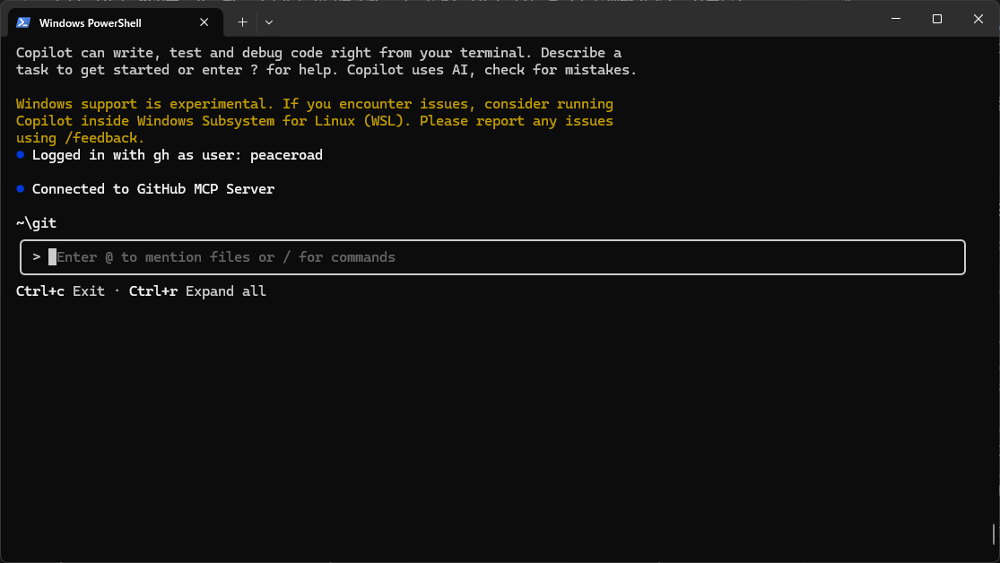Click 'Connected to GitHub MCP Server' line
The width and height of the screenshot is (1000, 563).
point(153,189)
